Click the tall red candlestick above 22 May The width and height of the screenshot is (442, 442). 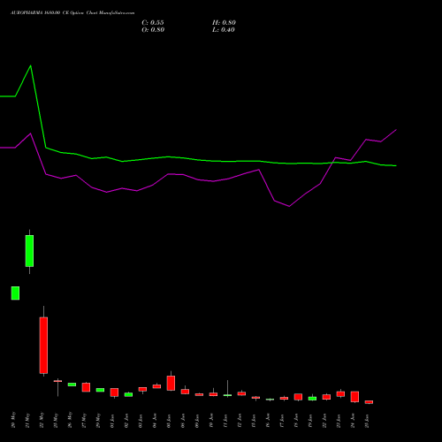43,345
